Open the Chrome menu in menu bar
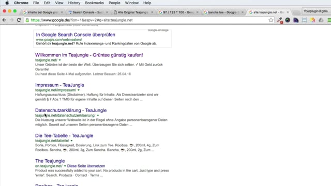Image resolution: width=331 pixels, height=186 pixels. click(x=21, y=3)
